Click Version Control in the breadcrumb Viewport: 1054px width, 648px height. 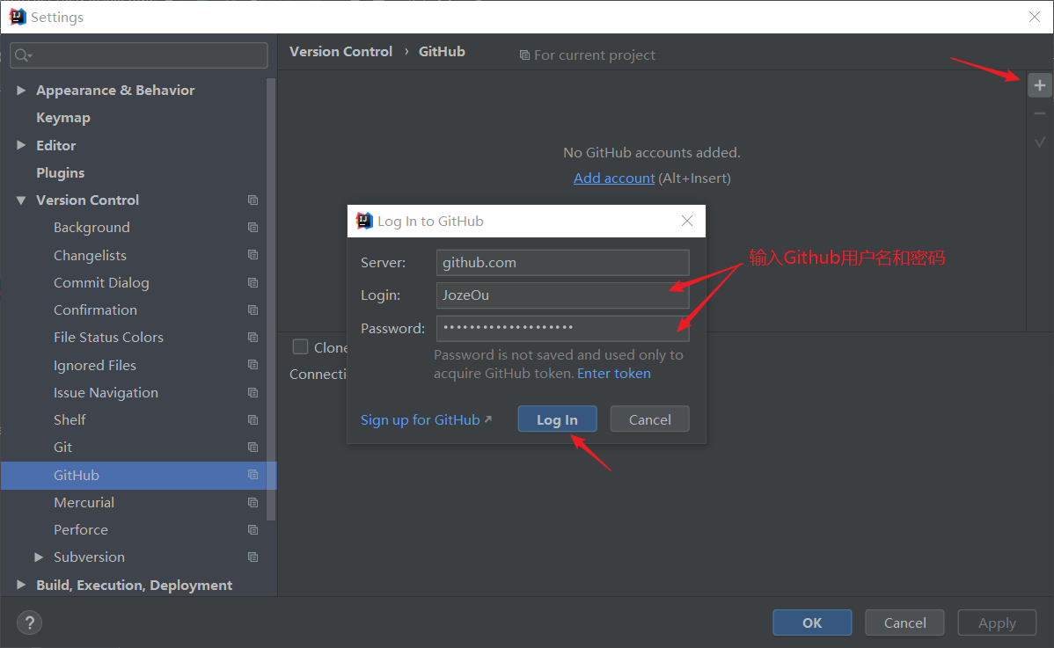point(340,52)
